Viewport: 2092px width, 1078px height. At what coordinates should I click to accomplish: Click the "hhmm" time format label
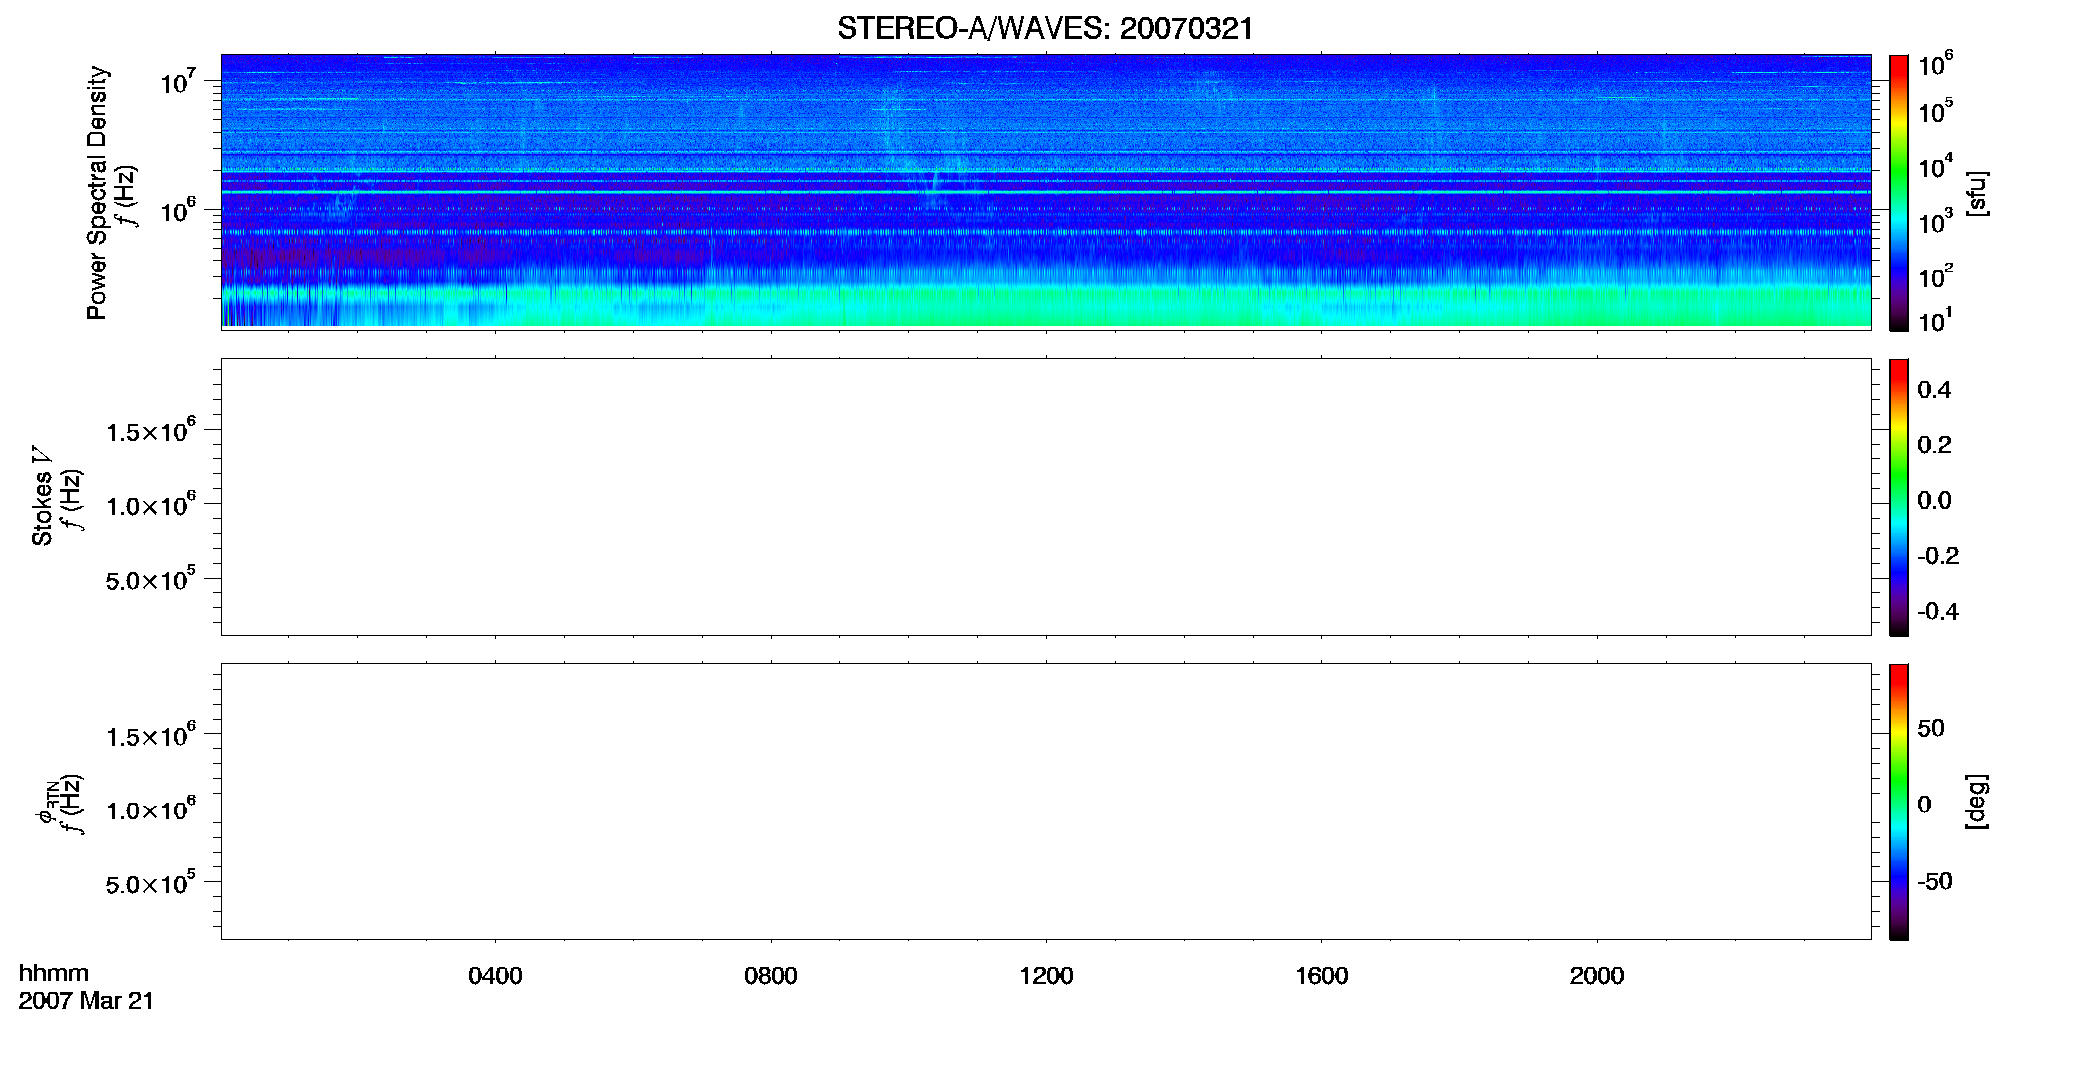tap(54, 973)
